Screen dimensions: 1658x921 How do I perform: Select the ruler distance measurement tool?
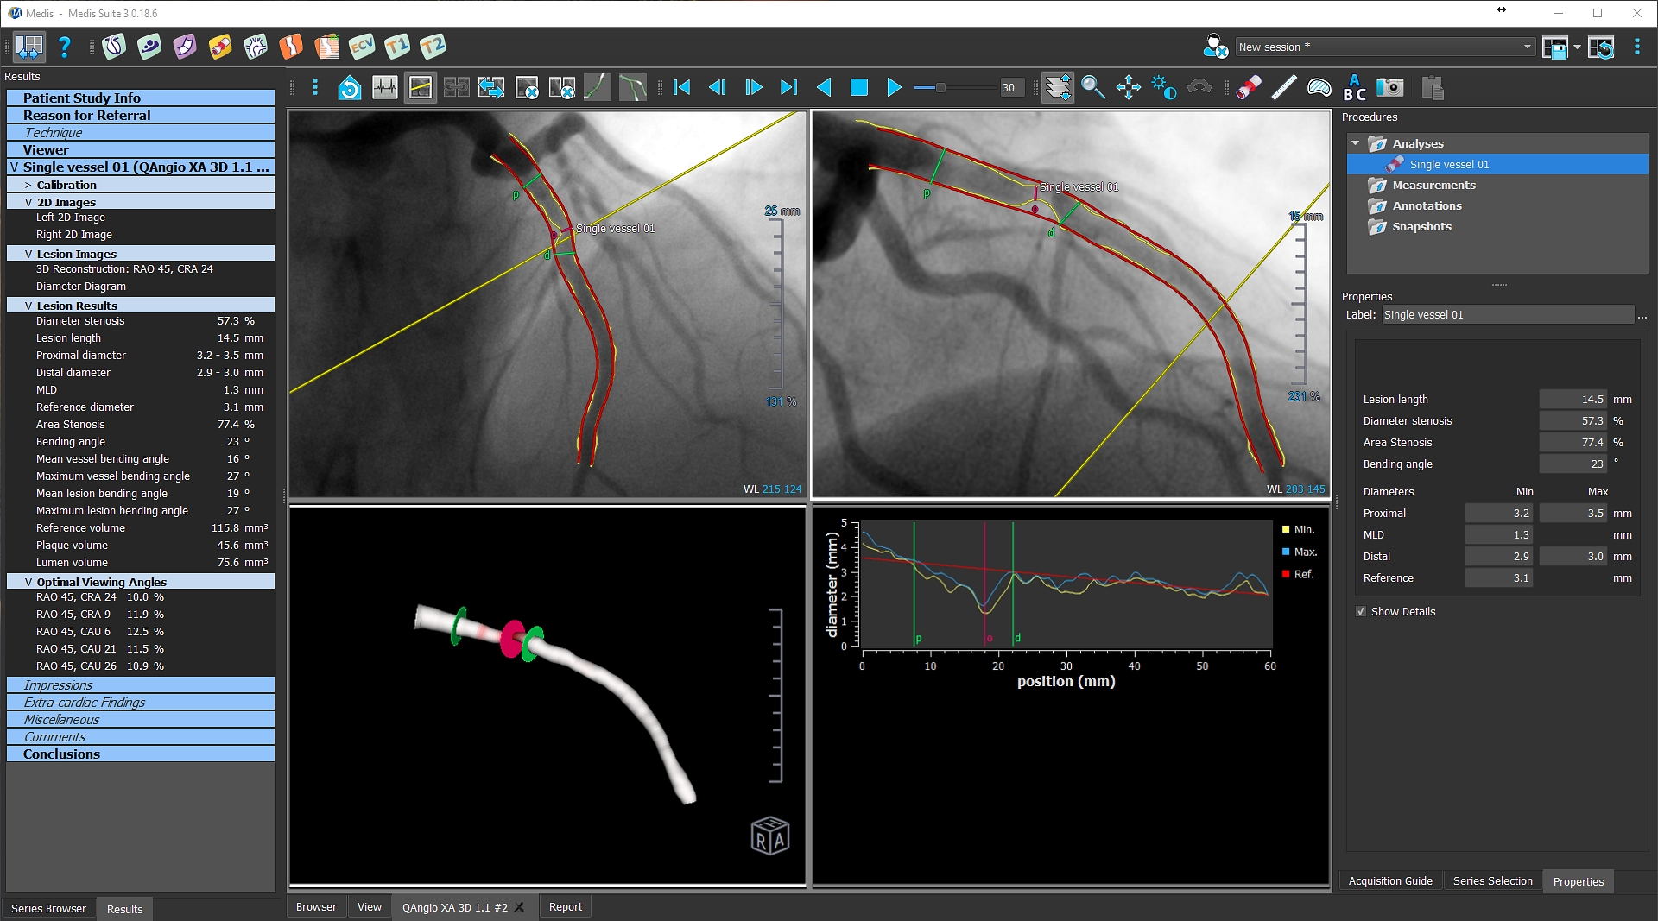coord(1283,87)
